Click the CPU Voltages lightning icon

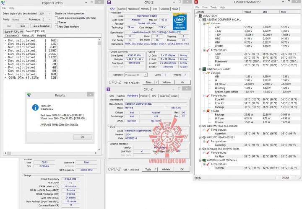pyautogui.click(x=208, y=73)
